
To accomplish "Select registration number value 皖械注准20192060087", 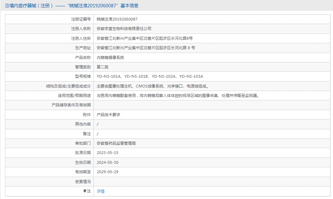I will pos(117,19).
